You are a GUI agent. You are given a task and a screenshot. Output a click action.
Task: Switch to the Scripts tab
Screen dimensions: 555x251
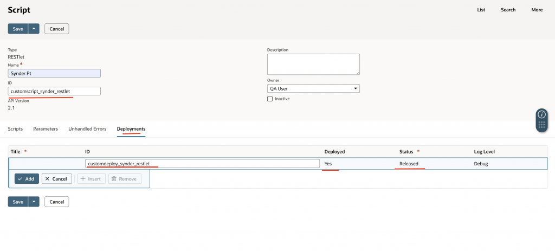point(15,129)
